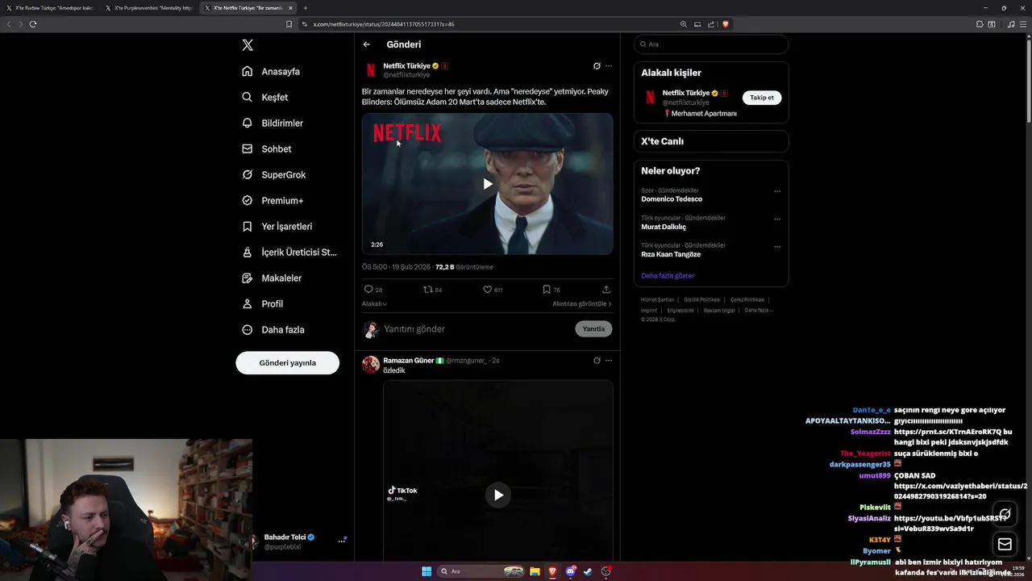Viewport: 1032px width, 581px height.
Task: Play the TikTok video in Ramazan Güner reply
Action: 498,495
